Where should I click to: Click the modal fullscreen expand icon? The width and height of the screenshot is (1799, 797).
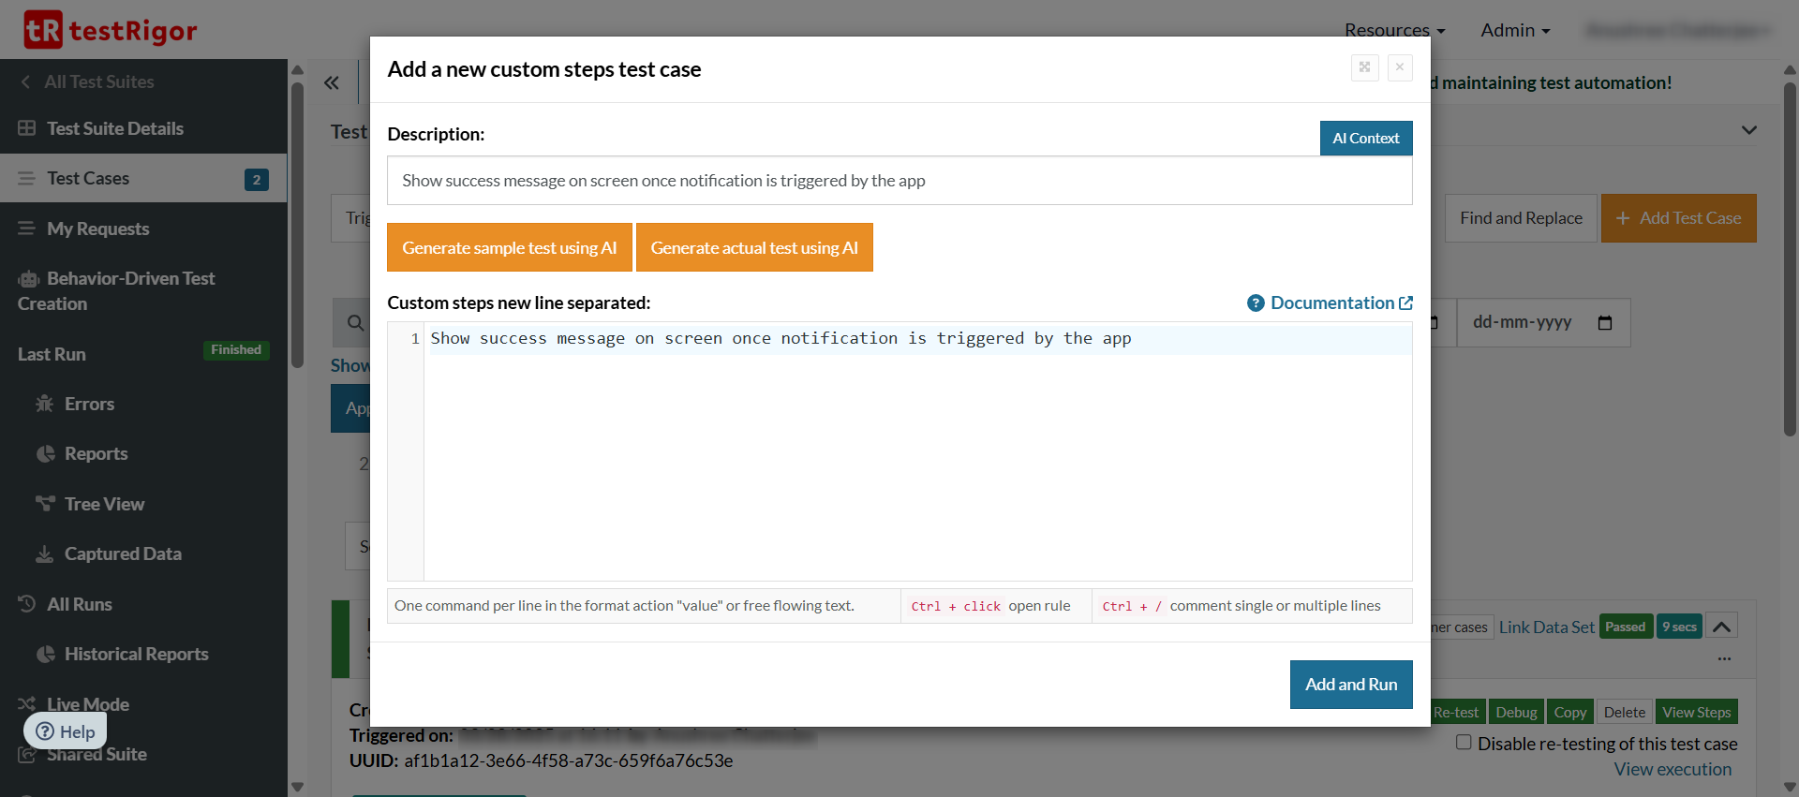click(1364, 67)
